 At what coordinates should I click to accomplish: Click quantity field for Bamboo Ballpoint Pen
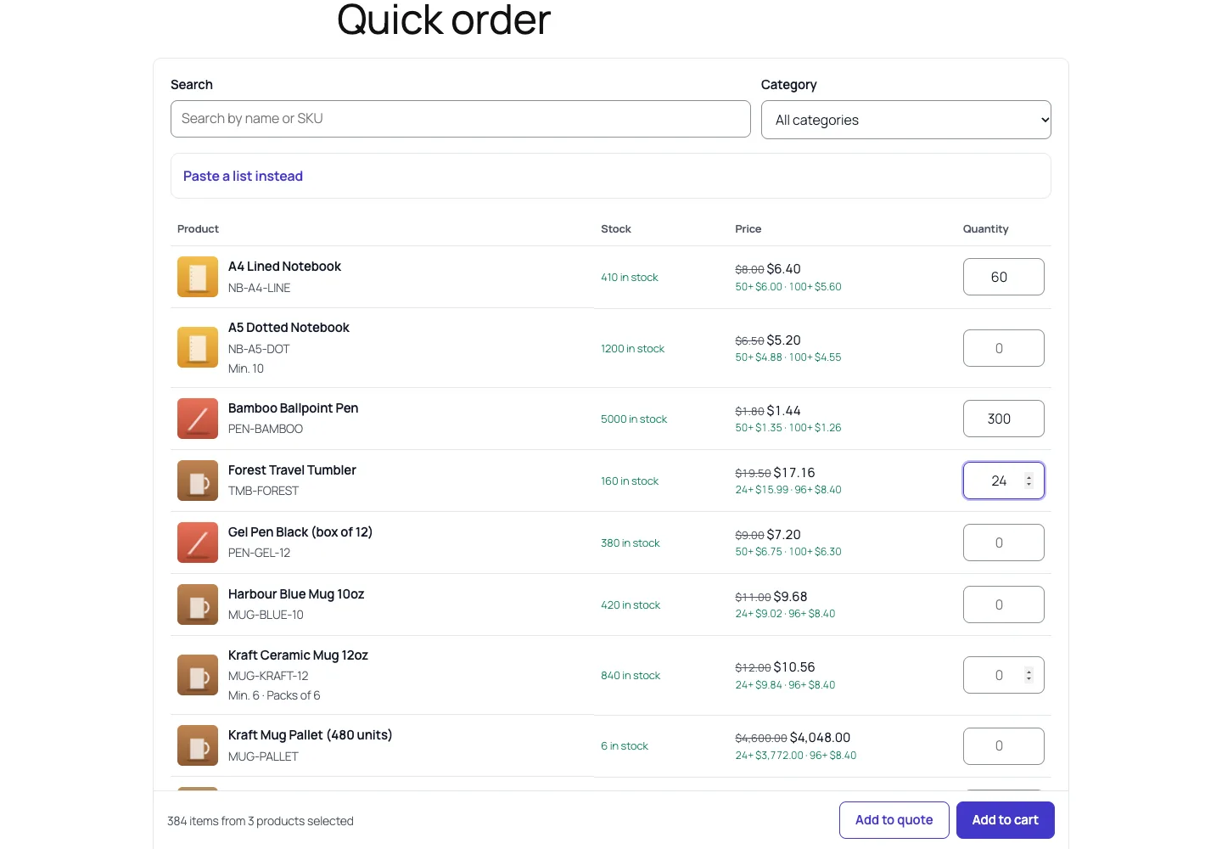click(x=1004, y=419)
